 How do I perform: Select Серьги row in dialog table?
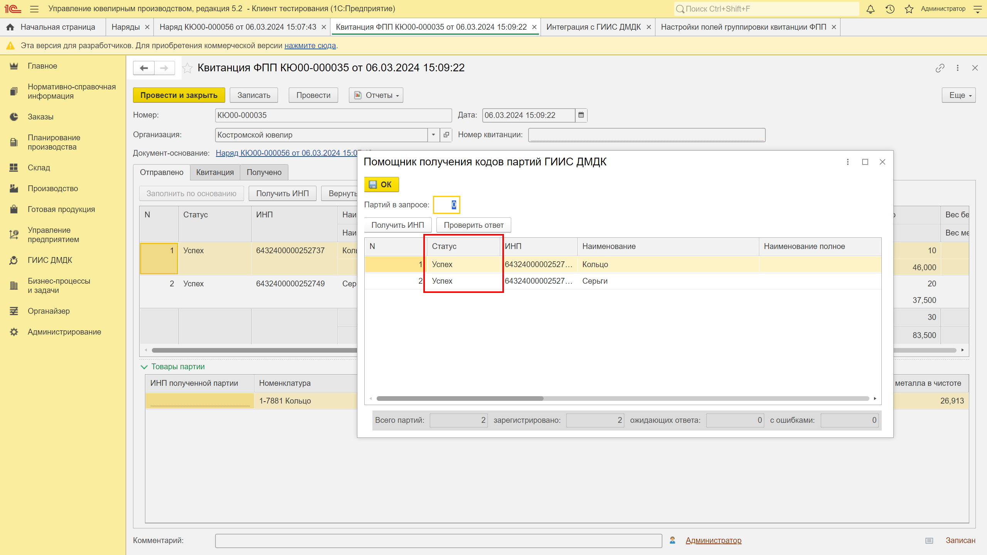[623, 281]
